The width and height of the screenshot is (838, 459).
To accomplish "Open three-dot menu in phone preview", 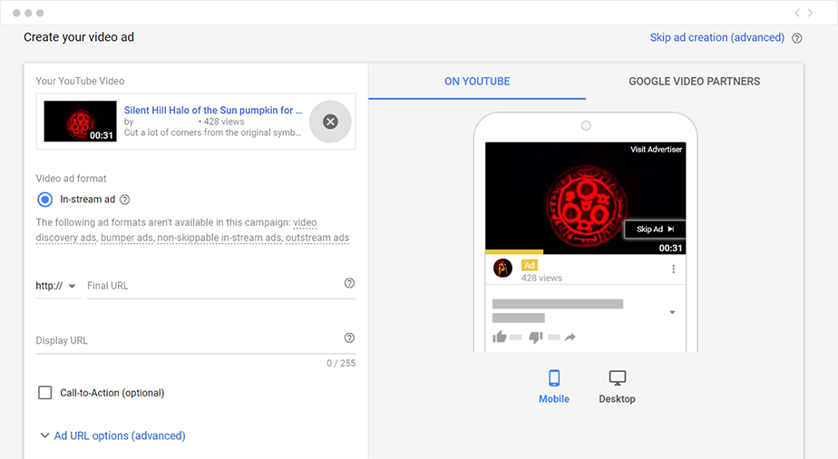I will pos(673,269).
